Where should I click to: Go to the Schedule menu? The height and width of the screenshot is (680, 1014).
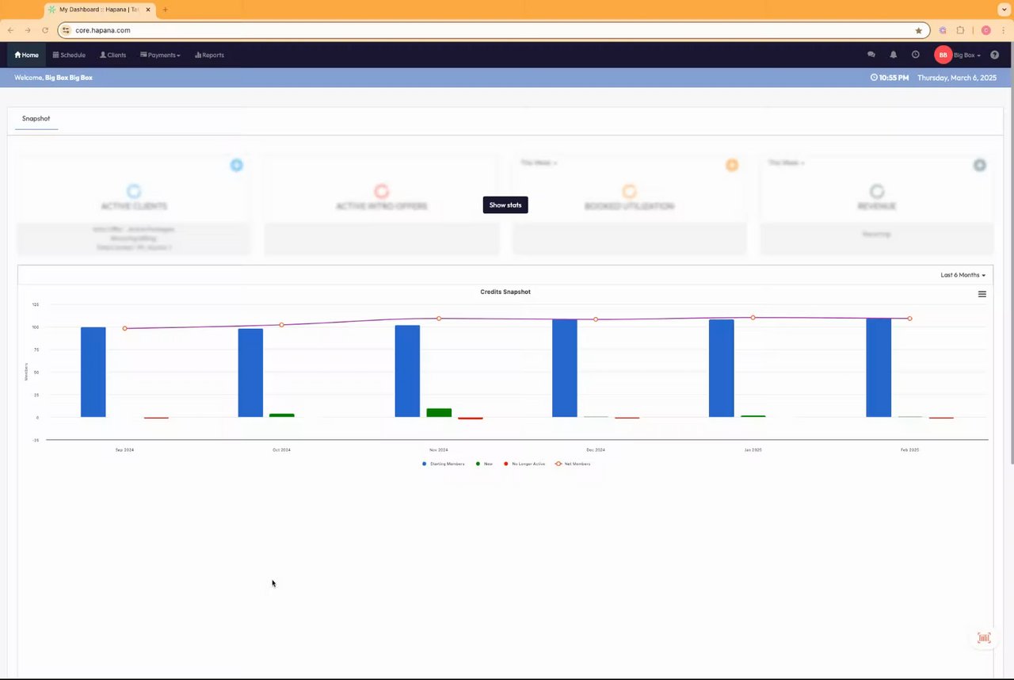coord(69,55)
